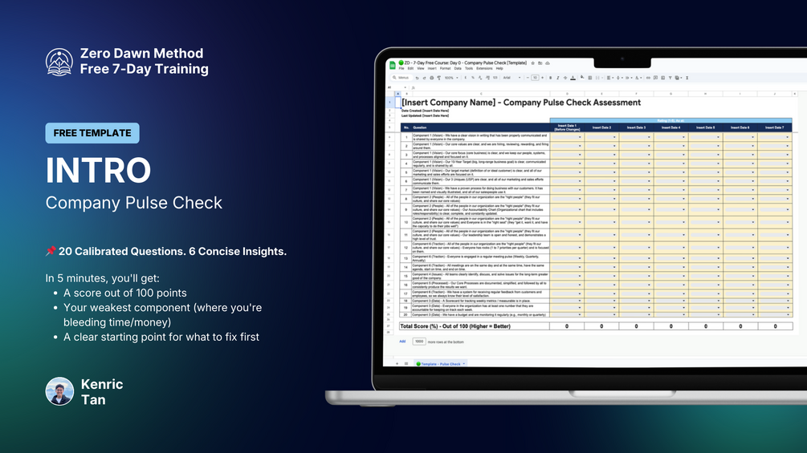Open the all sheets list icon
The image size is (807, 453).
(406, 364)
